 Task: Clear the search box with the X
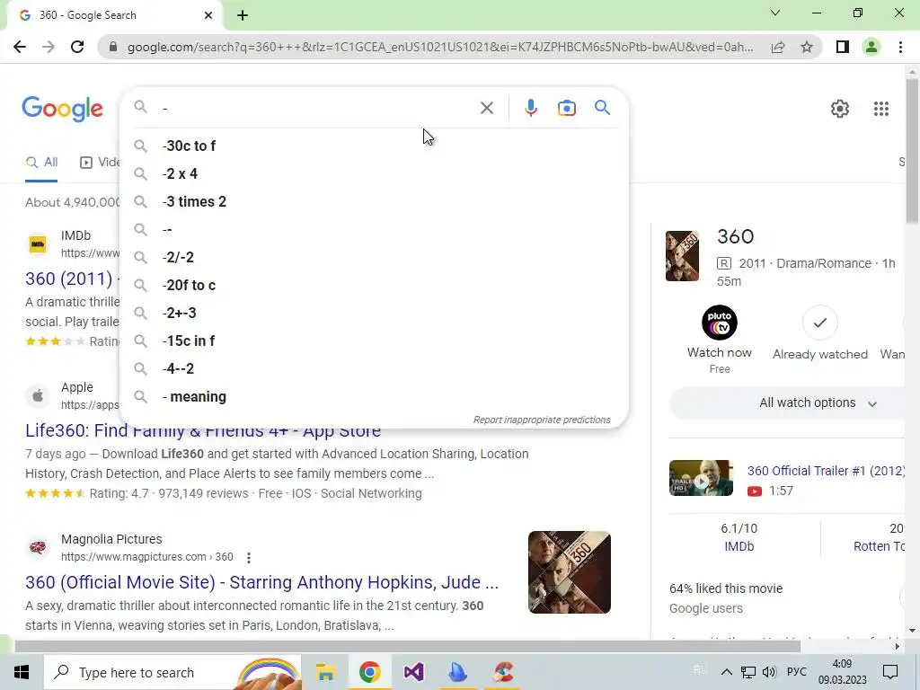pos(486,108)
